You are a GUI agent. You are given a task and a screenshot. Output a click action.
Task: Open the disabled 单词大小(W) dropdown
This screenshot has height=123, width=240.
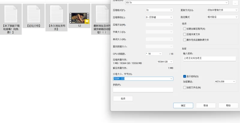click(x=159, y=39)
